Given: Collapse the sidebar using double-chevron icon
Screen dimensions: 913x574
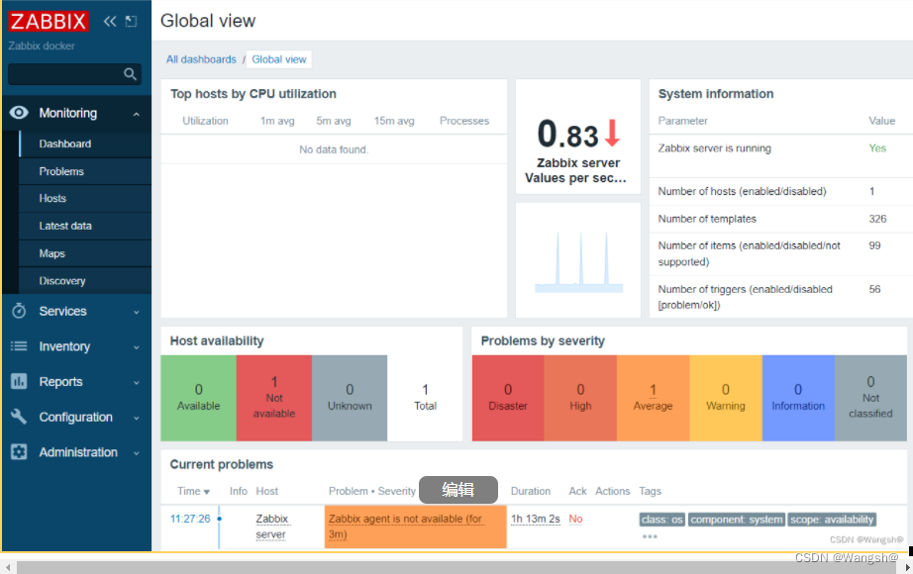Looking at the screenshot, I should [110, 20].
